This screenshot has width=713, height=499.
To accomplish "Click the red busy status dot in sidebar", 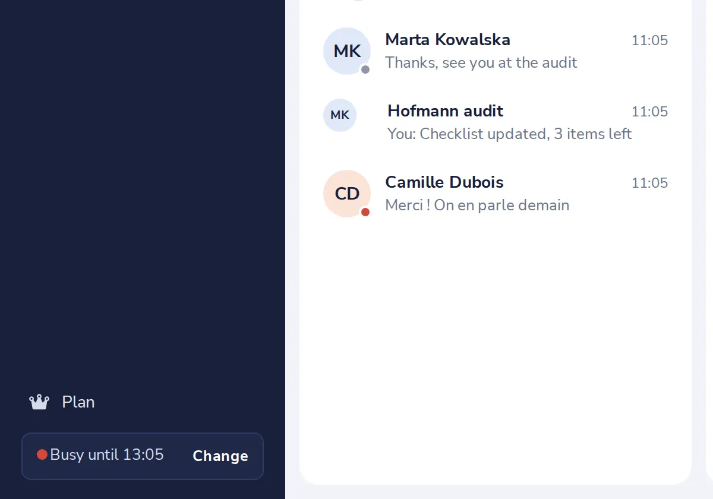I will [42, 454].
